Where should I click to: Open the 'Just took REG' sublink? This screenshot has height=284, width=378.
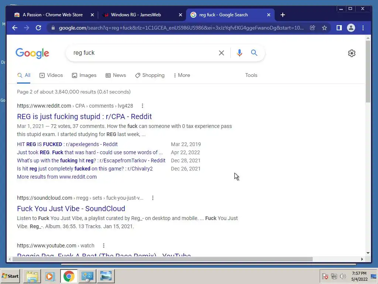[90, 153]
